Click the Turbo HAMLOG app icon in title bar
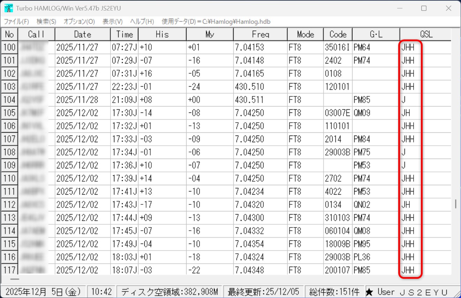The image size is (461, 298). pos(8,8)
